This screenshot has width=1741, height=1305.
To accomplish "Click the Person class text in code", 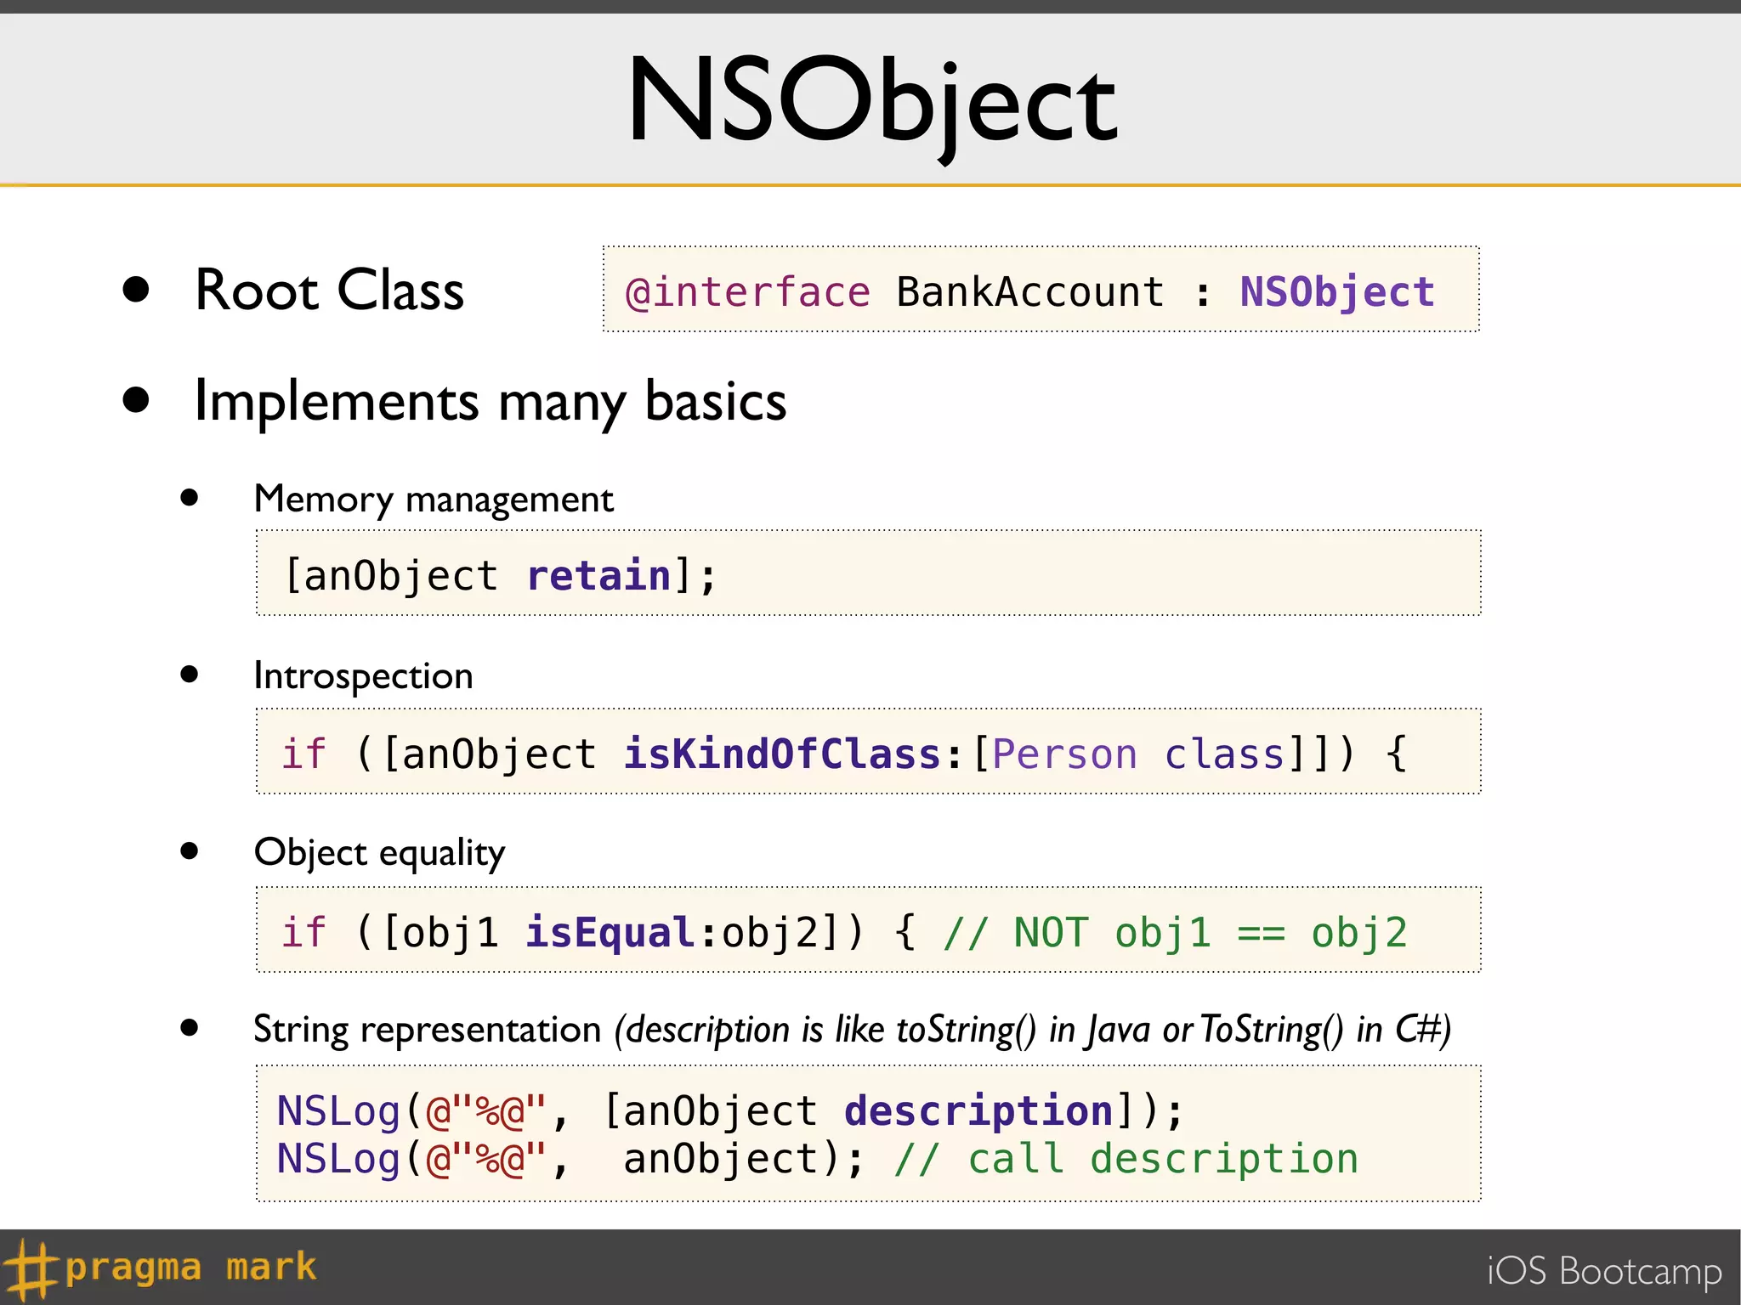I will tap(1139, 754).
